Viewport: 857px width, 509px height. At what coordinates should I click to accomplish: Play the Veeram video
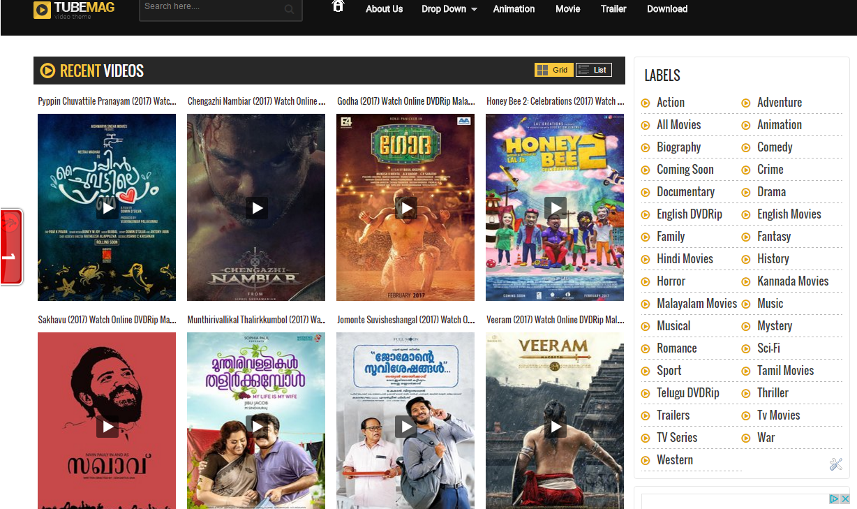click(x=556, y=427)
